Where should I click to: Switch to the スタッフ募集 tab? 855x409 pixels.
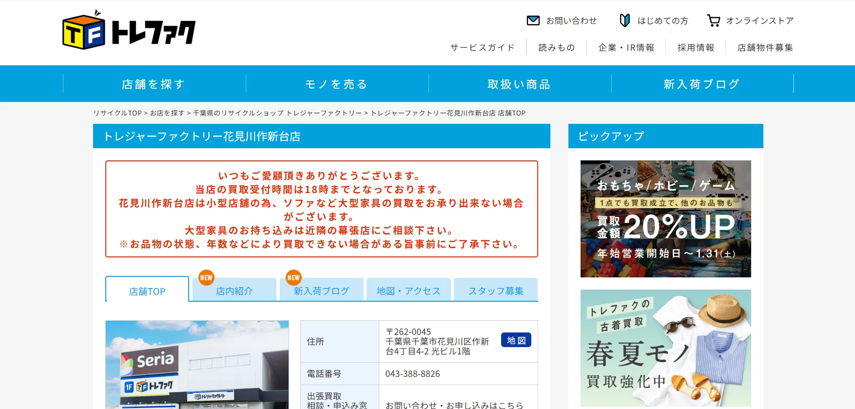496,291
